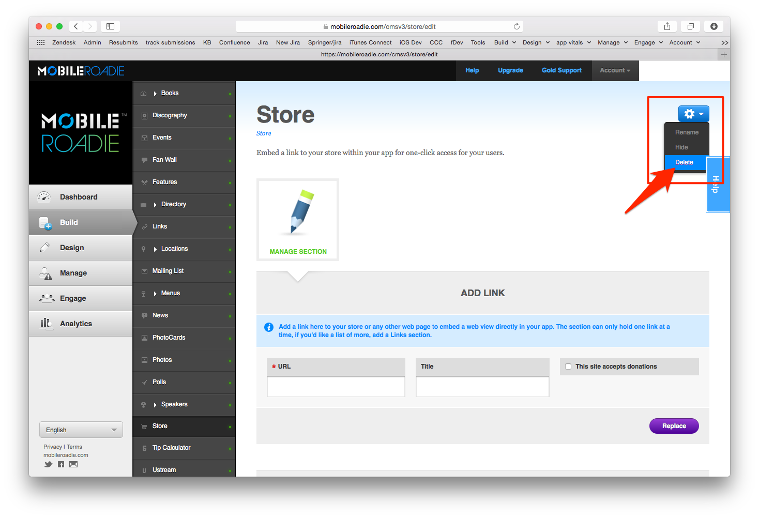Enable 'This site accepts donations' checkbox
Viewport: 759px width, 518px height.
pos(568,367)
